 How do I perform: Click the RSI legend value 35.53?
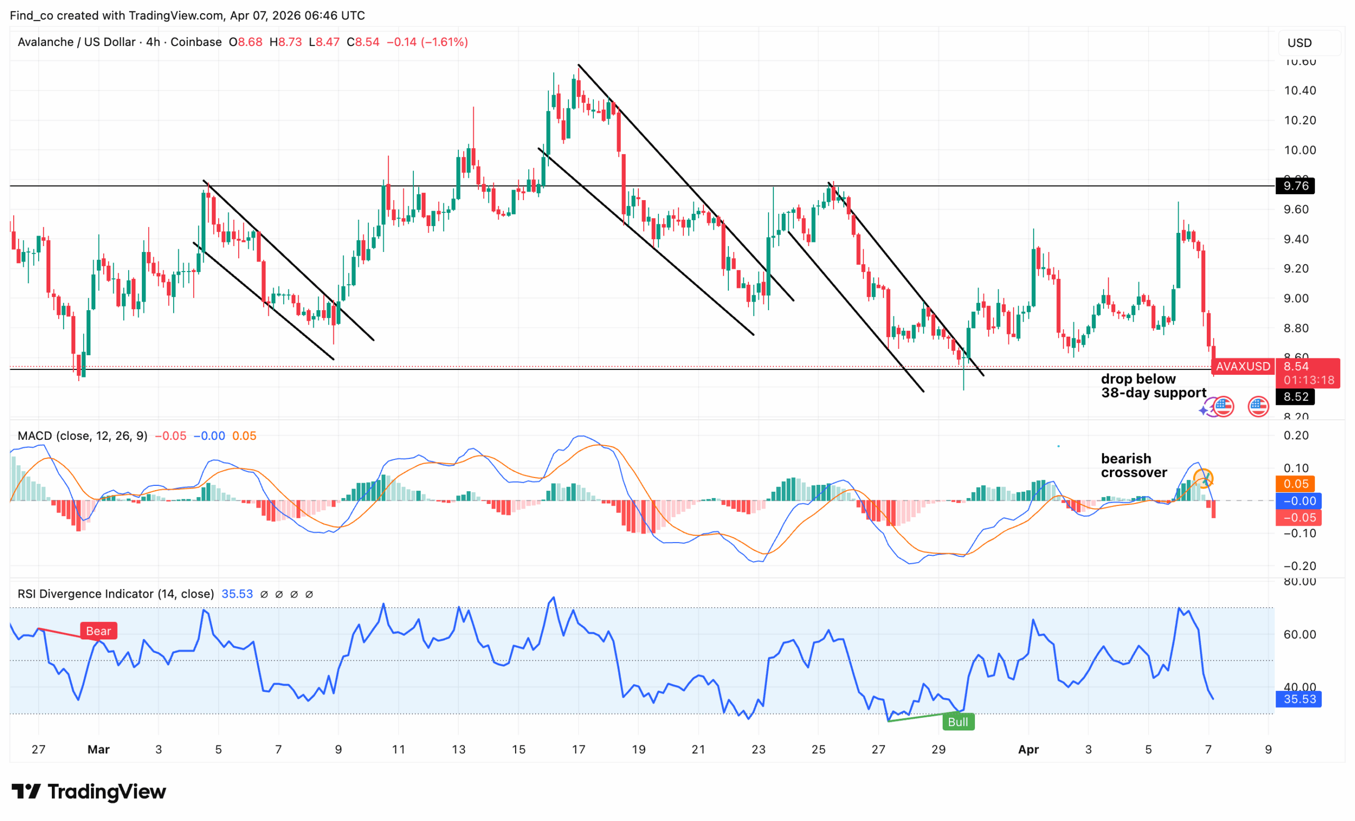(237, 594)
